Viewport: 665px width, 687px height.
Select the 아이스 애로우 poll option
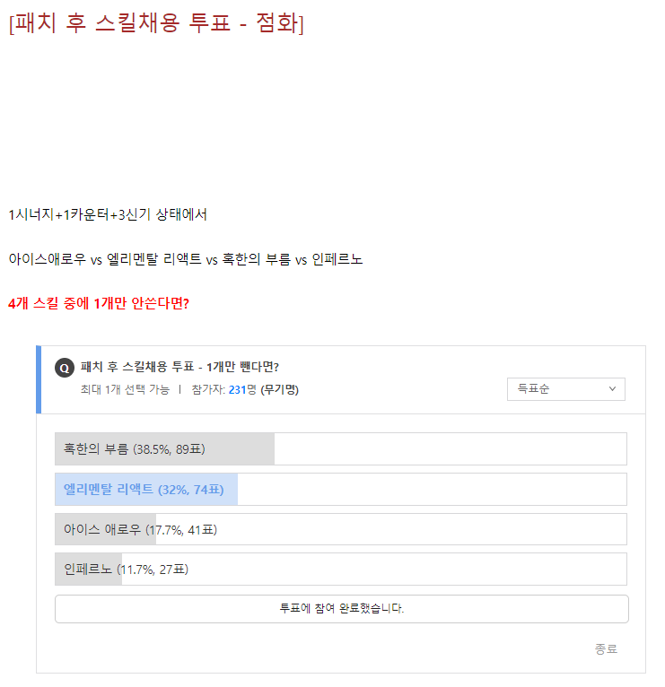click(341, 529)
